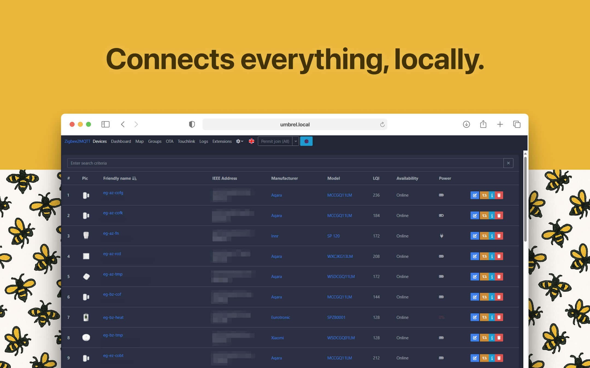The image size is (590, 368).
Task: Open the UK flag language selector
Action: pos(251,141)
